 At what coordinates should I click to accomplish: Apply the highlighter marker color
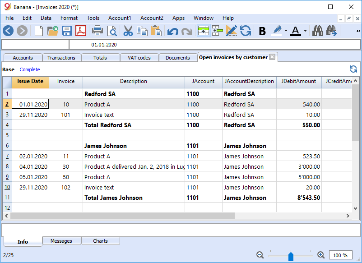click(x=277, y=31)
